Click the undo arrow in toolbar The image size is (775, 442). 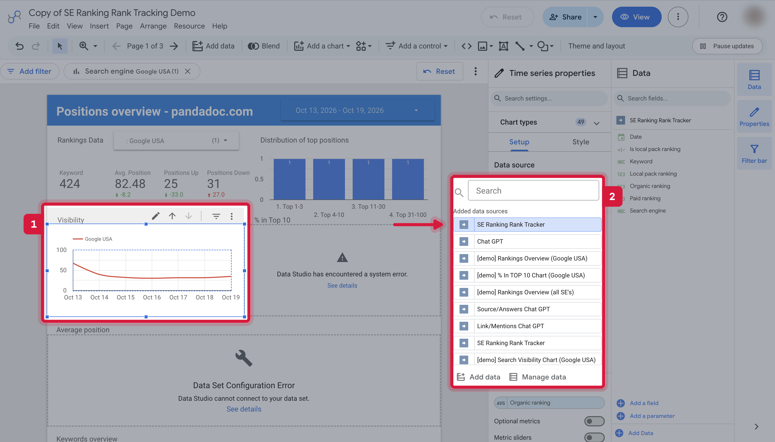click(x=19, y=46)
